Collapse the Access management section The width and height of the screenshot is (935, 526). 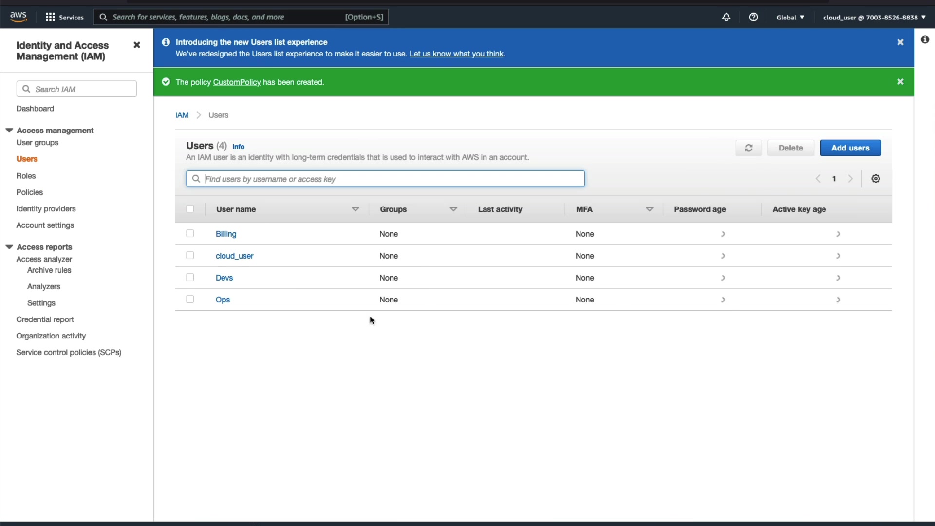point(9,130)
